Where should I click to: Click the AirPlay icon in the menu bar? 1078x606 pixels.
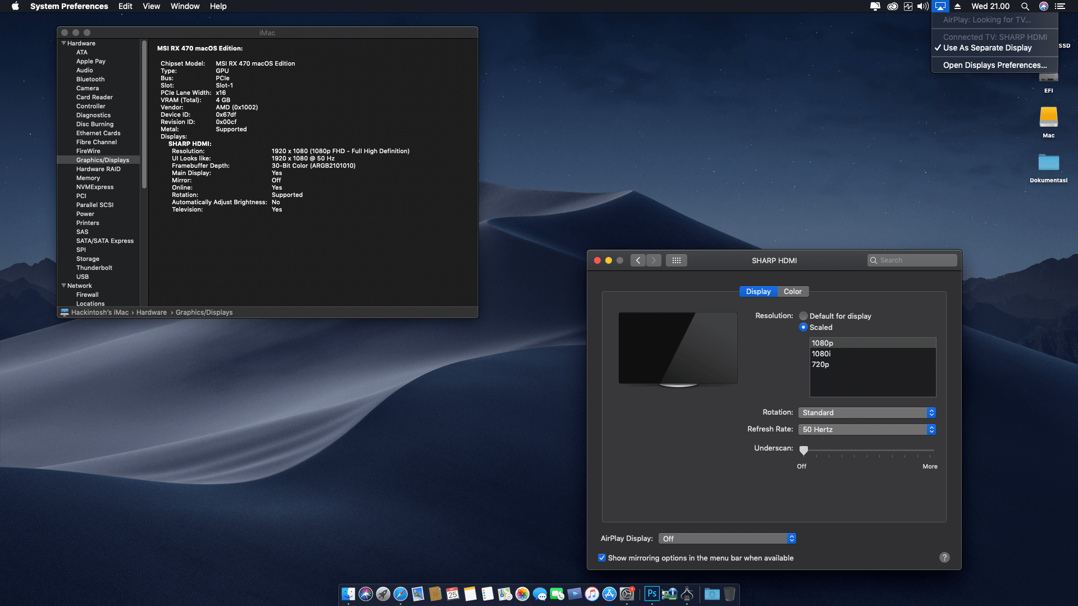tap(940, 6)
